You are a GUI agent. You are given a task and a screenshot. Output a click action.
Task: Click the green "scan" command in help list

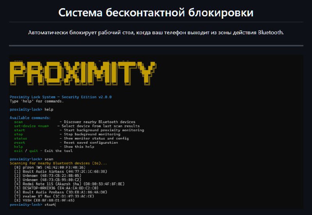(18, 122)
